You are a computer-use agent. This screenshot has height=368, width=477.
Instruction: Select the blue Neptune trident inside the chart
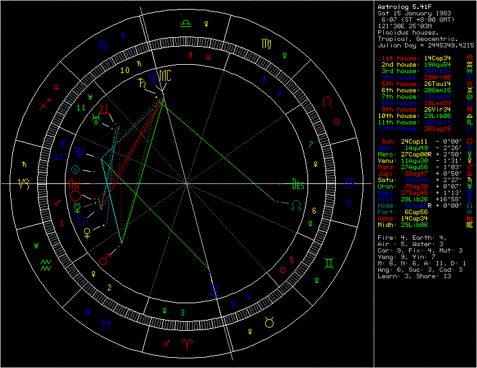pos(80,152)
